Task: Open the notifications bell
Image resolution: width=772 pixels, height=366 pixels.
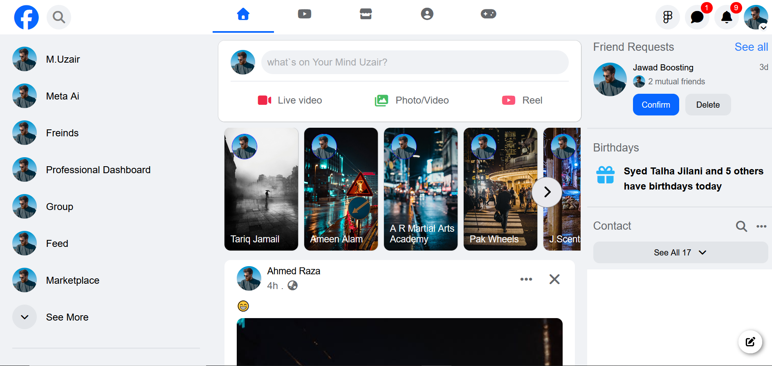Action: coord(727,17)
